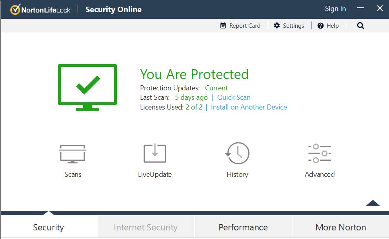The width and height of the screenshot is (389, 239).
Task: Click the search magnifier icon
Action: click(x=360, y=26)
